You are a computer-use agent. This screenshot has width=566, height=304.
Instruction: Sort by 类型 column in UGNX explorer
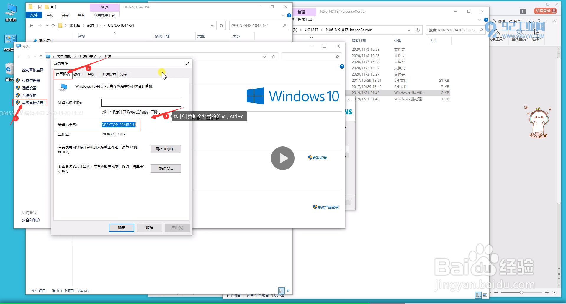tap(201, 36)
